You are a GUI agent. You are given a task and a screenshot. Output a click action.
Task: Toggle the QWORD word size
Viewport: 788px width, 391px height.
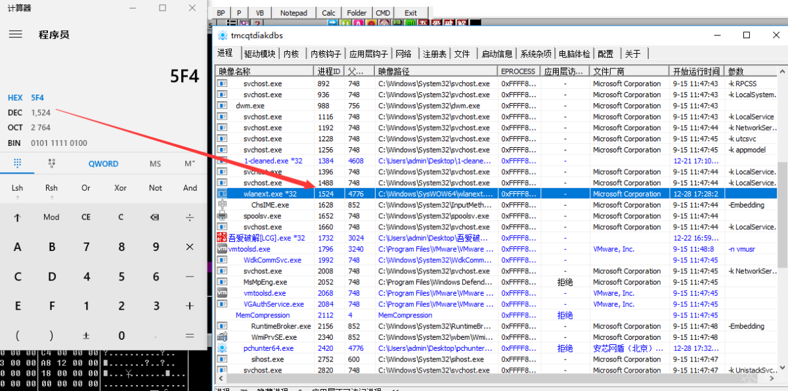tap(104, 164)
